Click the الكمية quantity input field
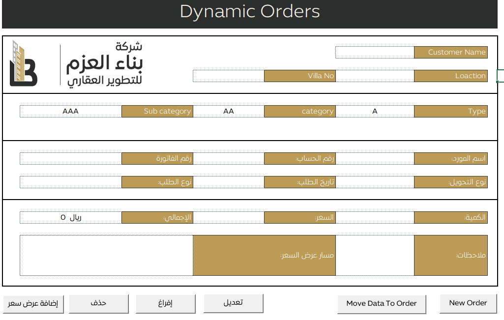This screenshot has height=320, width=504. tap(375, 217)
